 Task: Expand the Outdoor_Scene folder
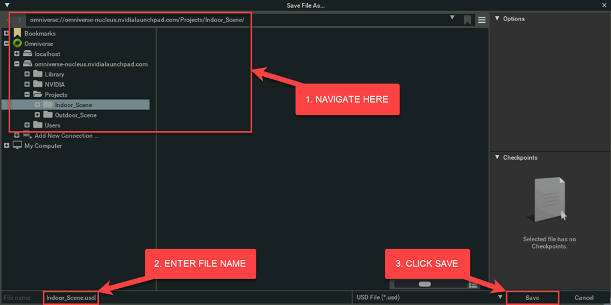tap(37, 115)
